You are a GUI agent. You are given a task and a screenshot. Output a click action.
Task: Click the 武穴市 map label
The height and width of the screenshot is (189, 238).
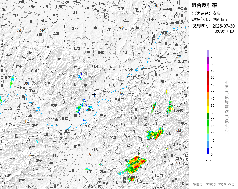pos(53,120)
